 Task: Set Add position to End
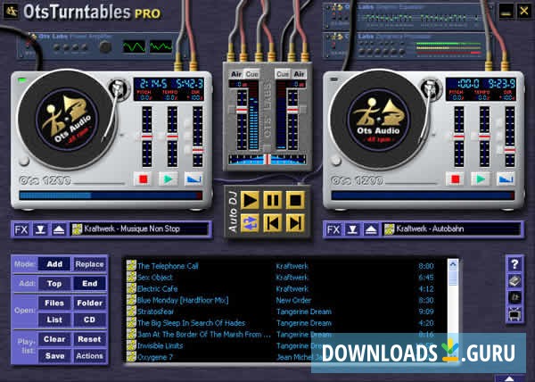(89, 284)
